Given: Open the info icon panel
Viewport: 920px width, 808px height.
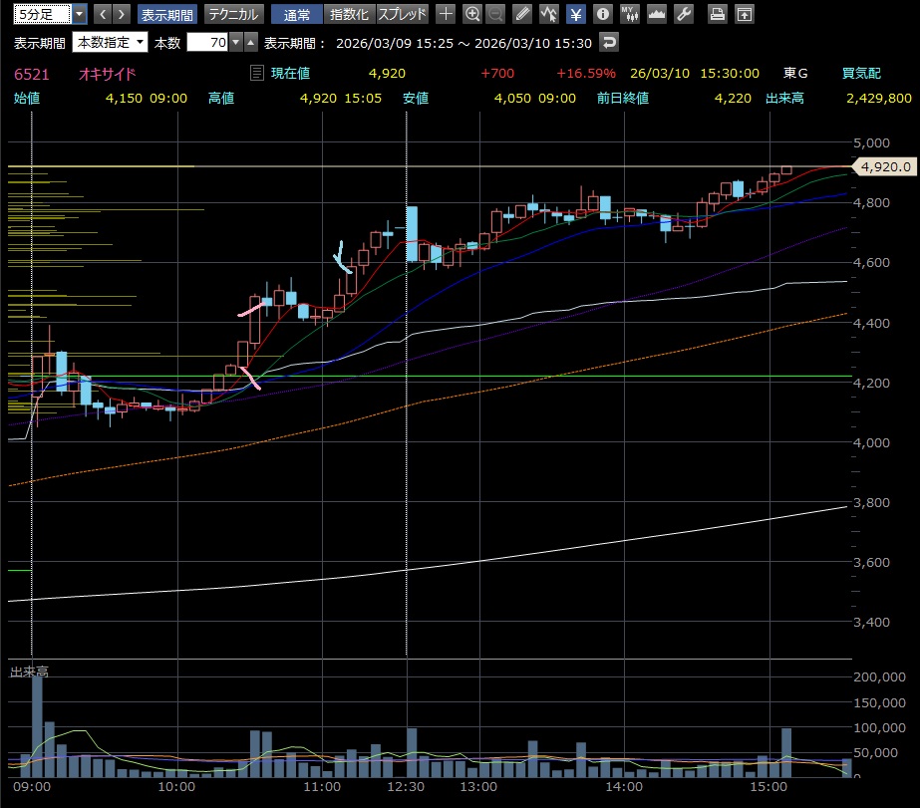Looking at the screenshot, I should pos(602,14).
